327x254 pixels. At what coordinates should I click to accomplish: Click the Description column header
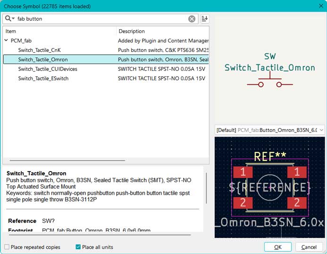coord(163,31)
